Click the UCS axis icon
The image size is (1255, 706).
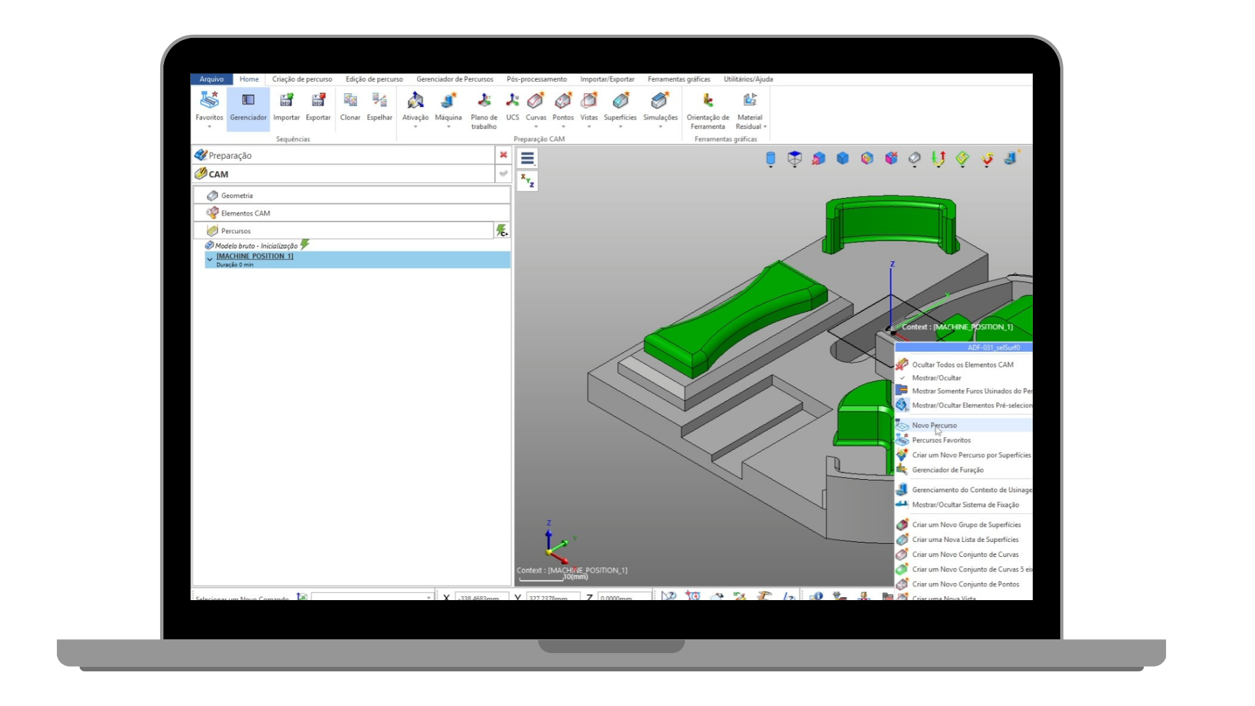(512, 101)
